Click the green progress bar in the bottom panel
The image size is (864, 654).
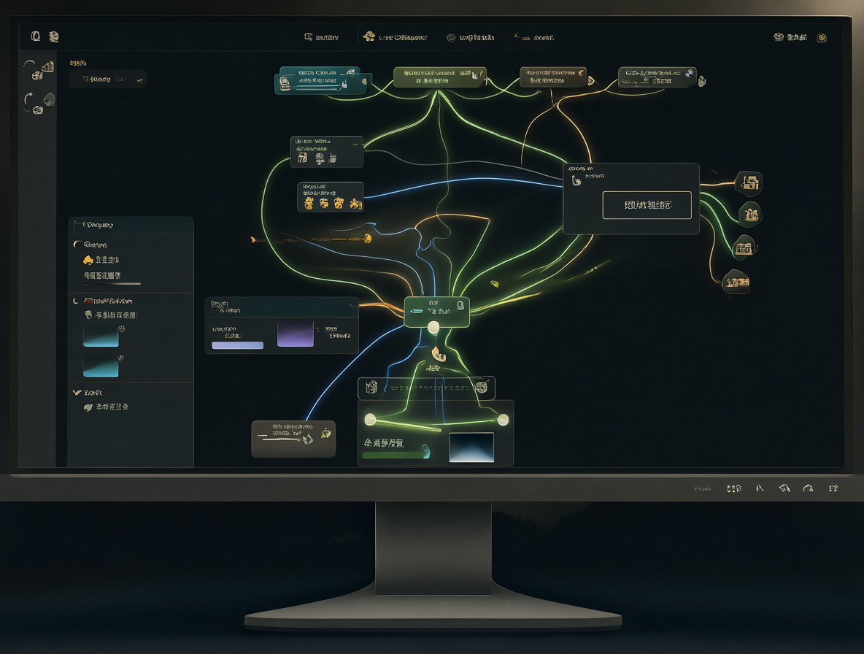pyautogui.click(x=395, y=455)
